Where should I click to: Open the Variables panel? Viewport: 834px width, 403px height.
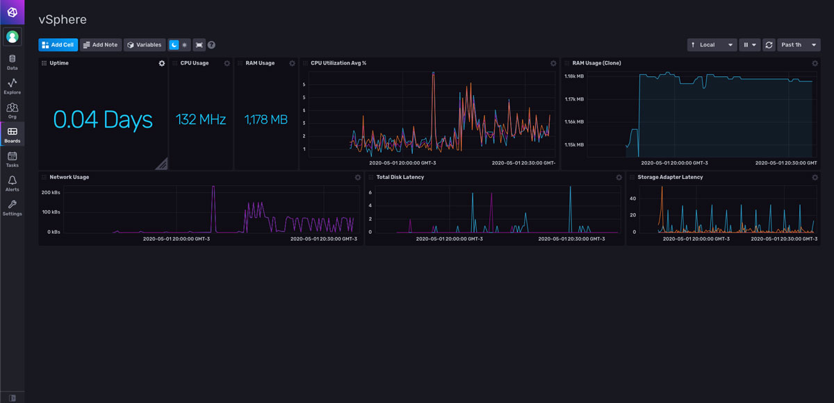(x=145, y=44)
